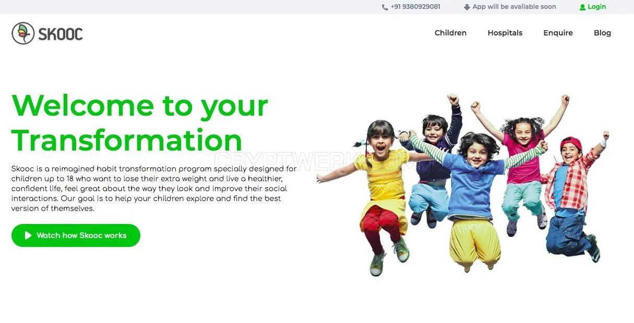This screenshot has width=634, height=323.
Task: Open the Children menu item
Action: [x=450, y=33]
